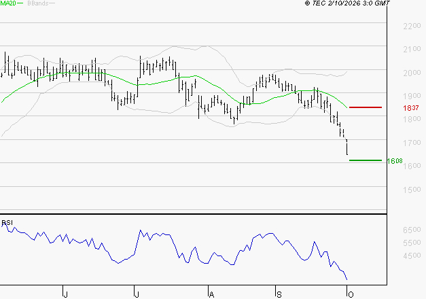The width and height of the screenshot is (426, 299).
Task: Click the first J month label
Action: tap(65, 294)
